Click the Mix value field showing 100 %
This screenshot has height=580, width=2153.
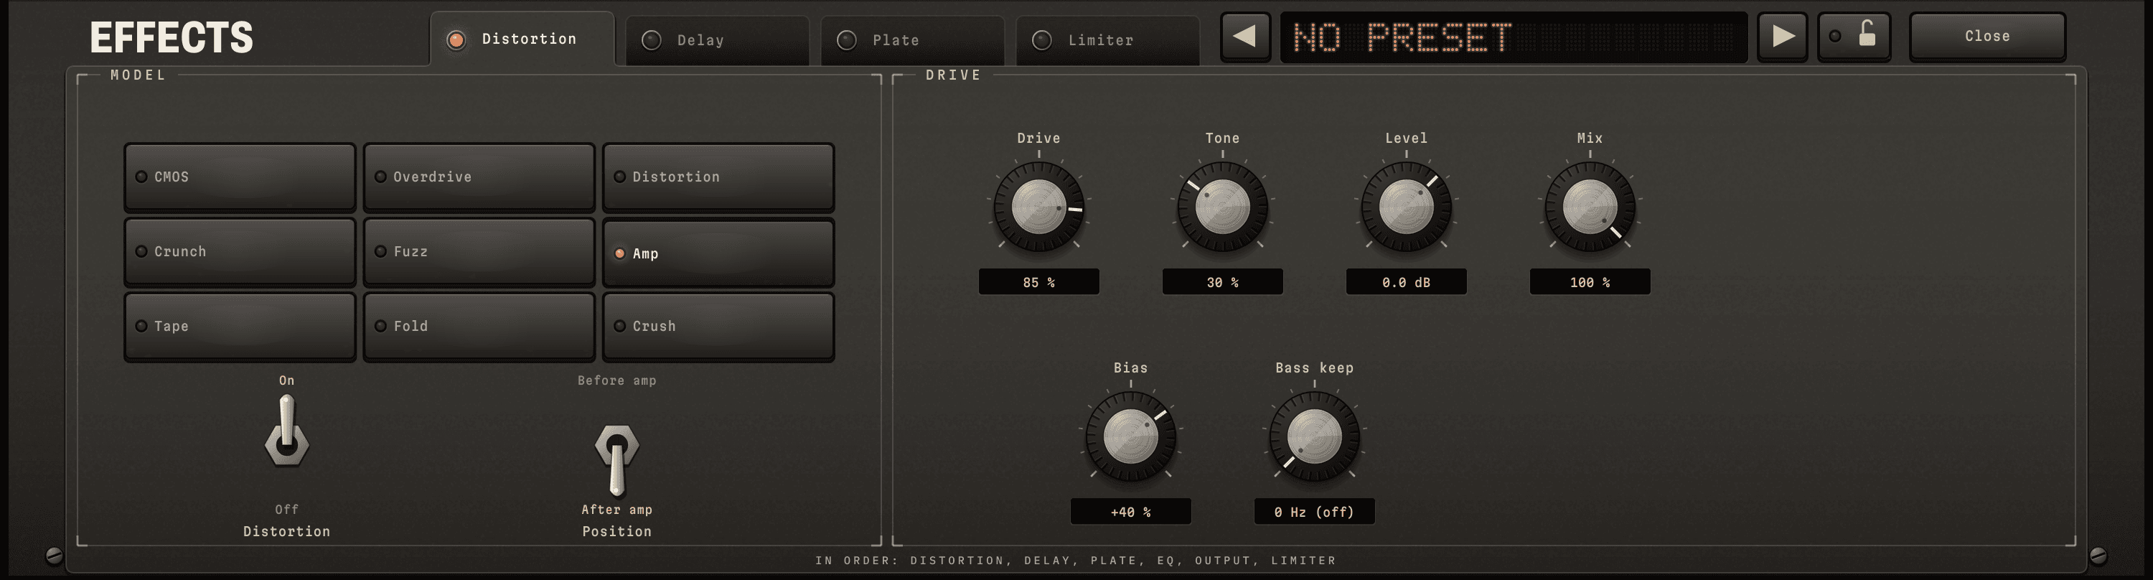click(1590, 283)
